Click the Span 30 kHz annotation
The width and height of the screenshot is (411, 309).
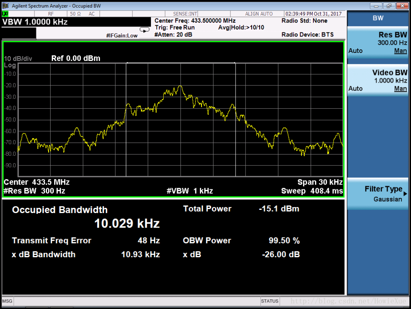tap(320, 182)
